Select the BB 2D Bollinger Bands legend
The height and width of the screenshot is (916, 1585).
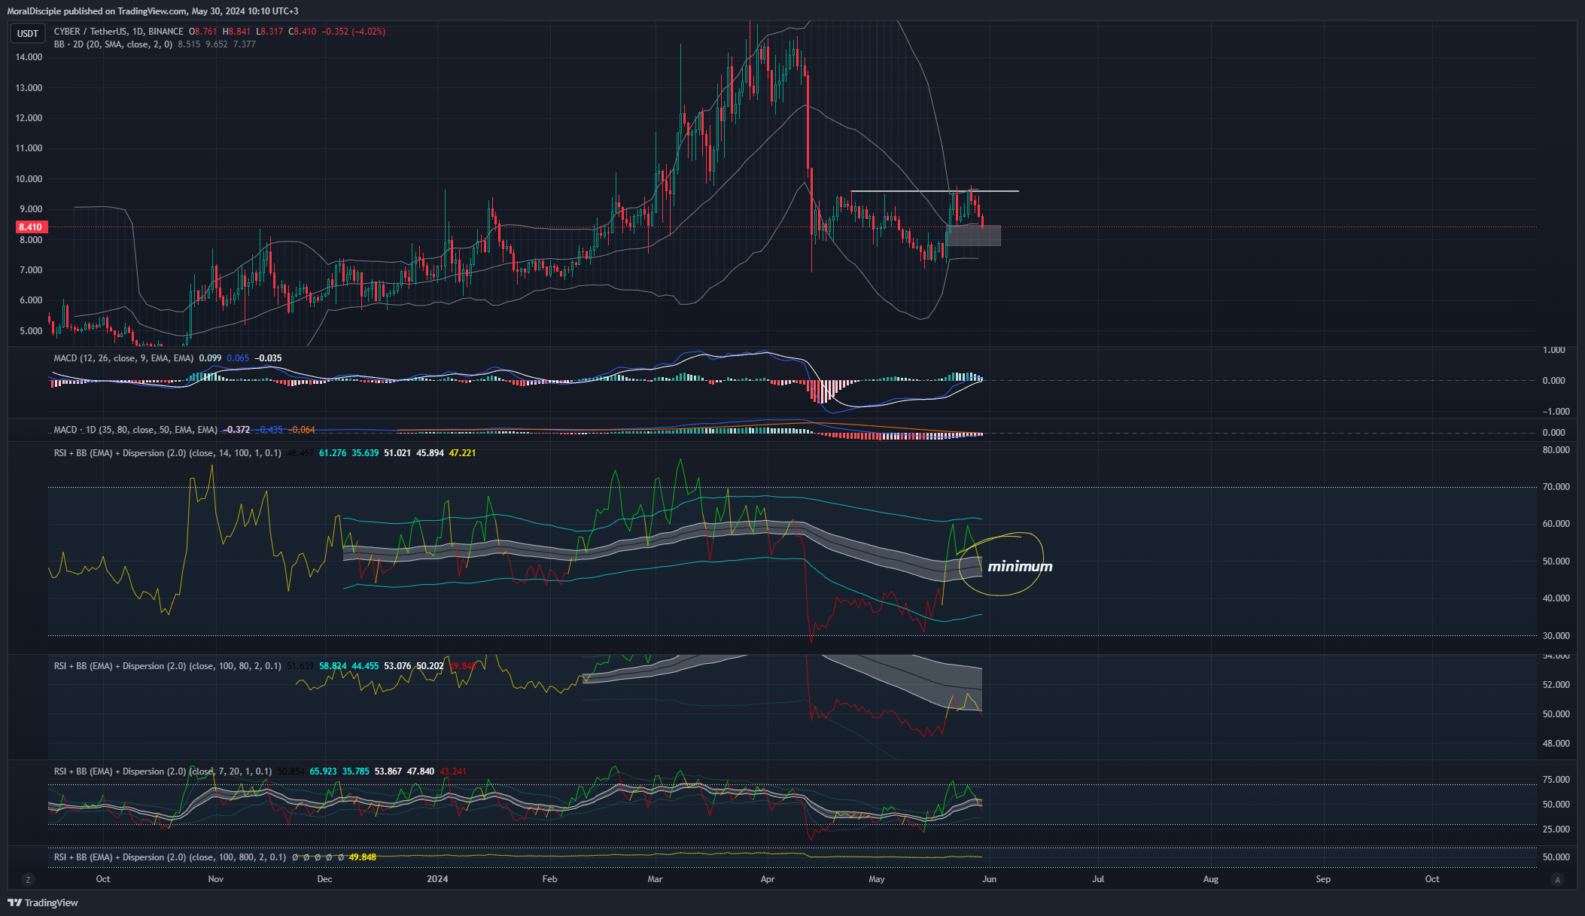[113, 44]
